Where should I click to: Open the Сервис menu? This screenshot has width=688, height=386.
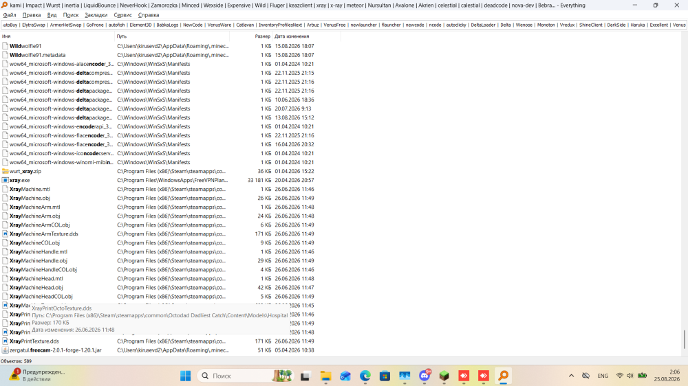tap(123, 15)
